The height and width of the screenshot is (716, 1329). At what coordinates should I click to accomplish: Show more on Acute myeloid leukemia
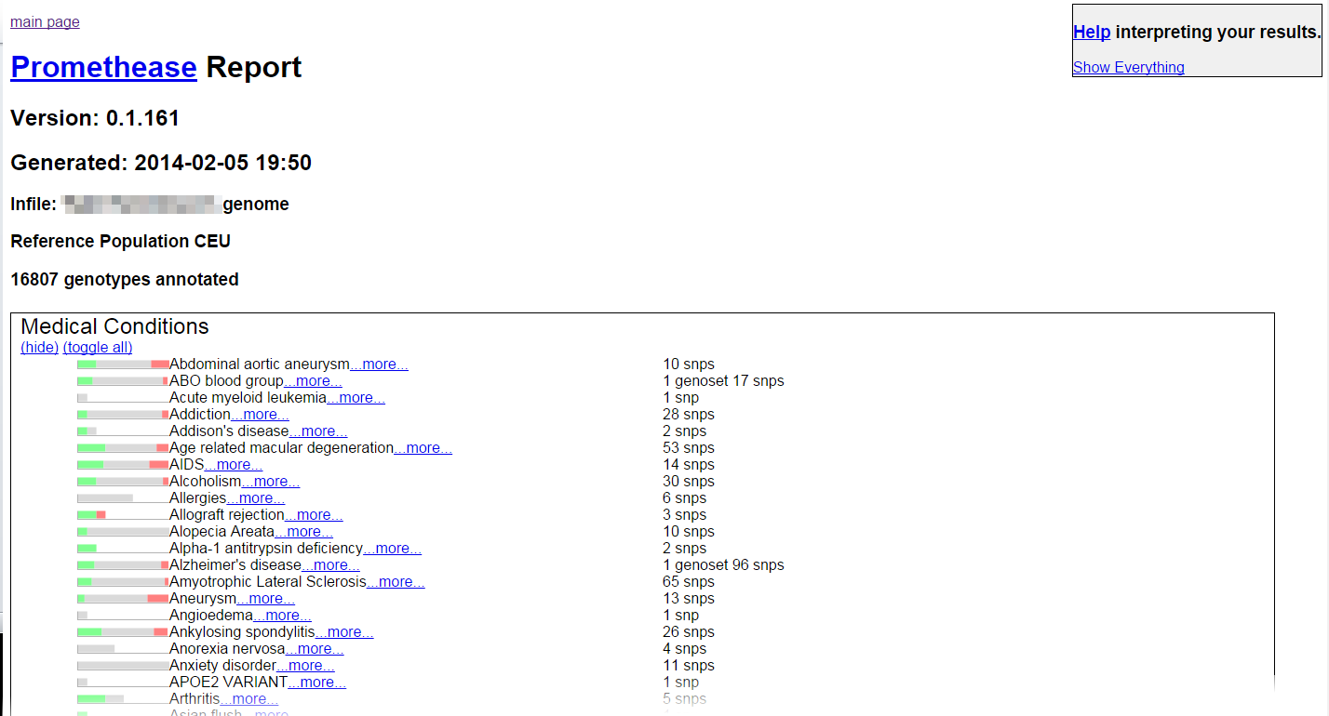[356, 398]
